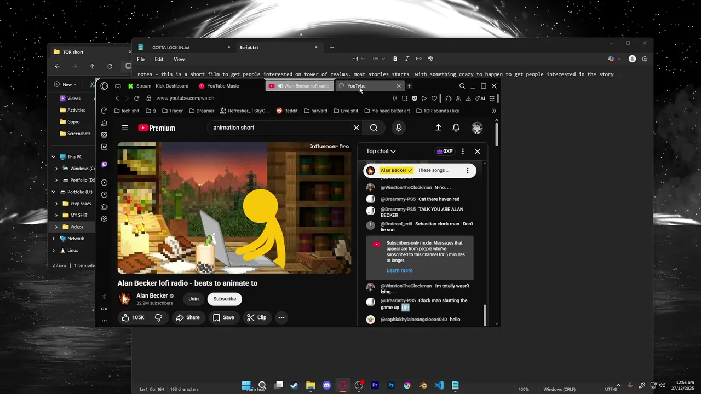This screenshot has height=394, width=701.
Task: Open the YouTube account avatar
Action: pos(478,128)
